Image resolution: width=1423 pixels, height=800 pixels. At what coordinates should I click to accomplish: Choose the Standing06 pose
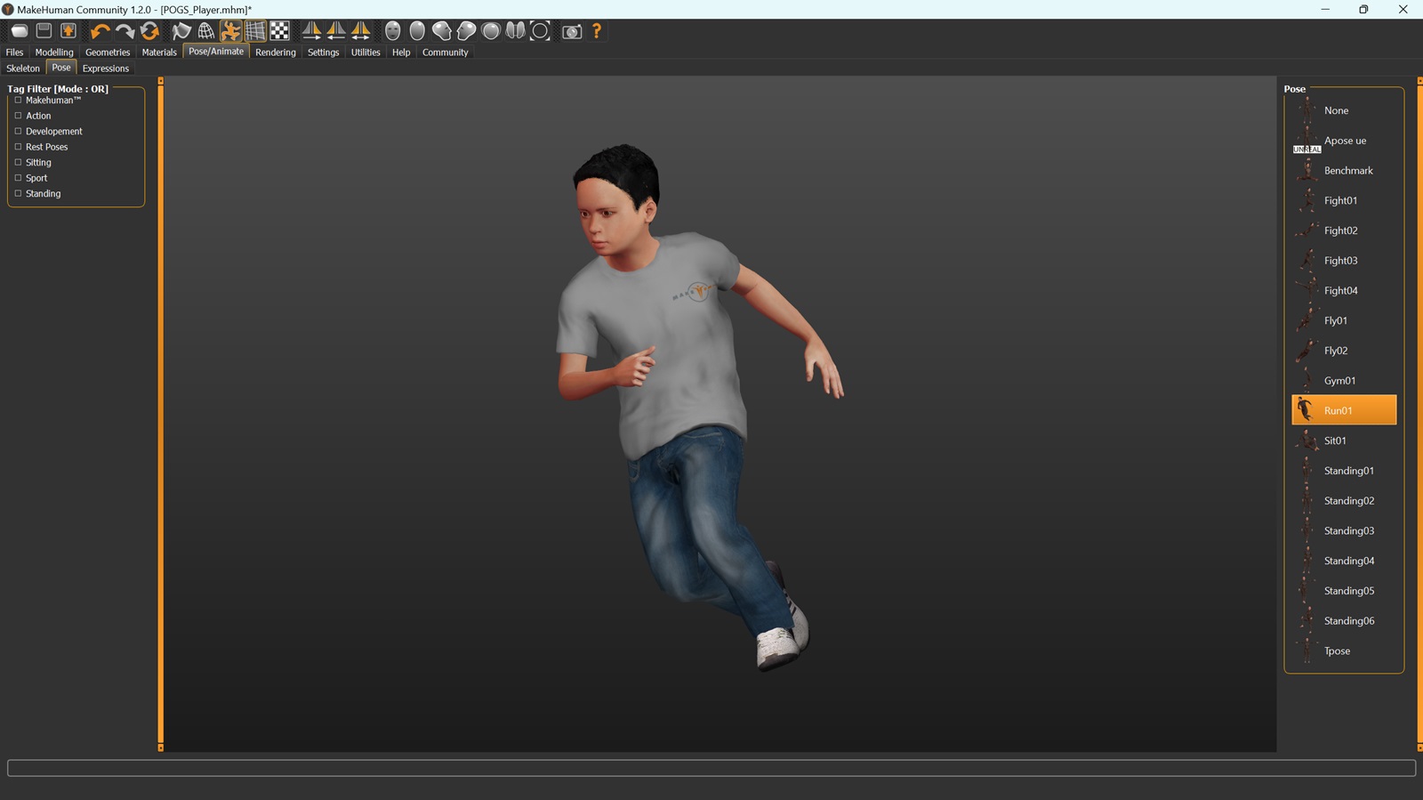point(1344,621)
